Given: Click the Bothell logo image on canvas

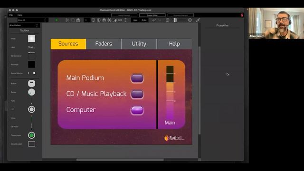Looking at the screenshot, I should tap(174, 138).
